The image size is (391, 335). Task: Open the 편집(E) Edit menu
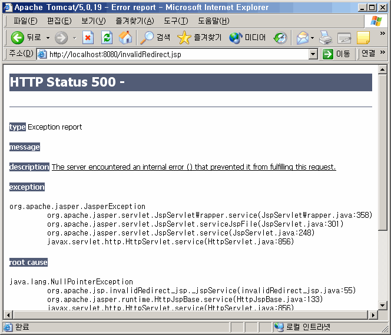click(59, 21)
